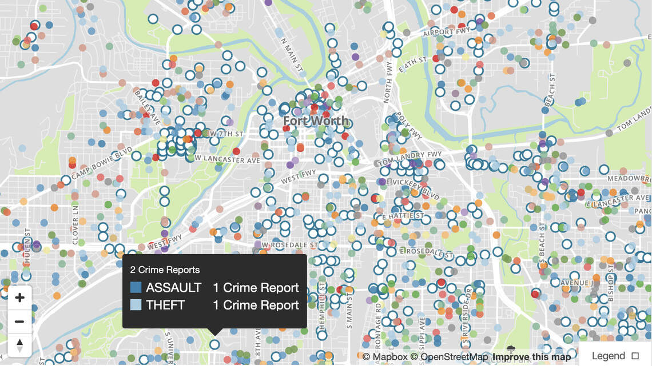Select the ASSAULT label in the tooltip
The height and width of the screenshot is (366, 652).
coord(173,288)
